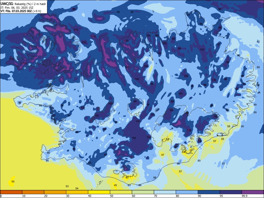The height and width of the screenshot is (198, 264).
Task: Click the '30' legend tick label
Action: pos(68,196)
